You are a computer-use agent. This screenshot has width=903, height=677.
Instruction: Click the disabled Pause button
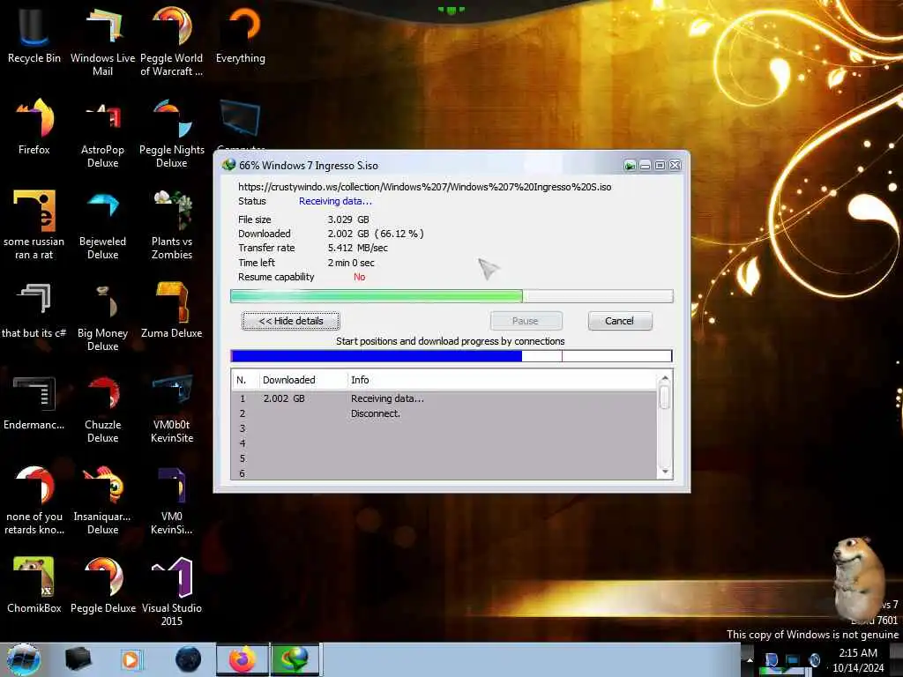point(526,321)
